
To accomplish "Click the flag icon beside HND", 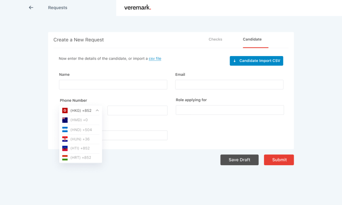I will (x=65, y=130).
